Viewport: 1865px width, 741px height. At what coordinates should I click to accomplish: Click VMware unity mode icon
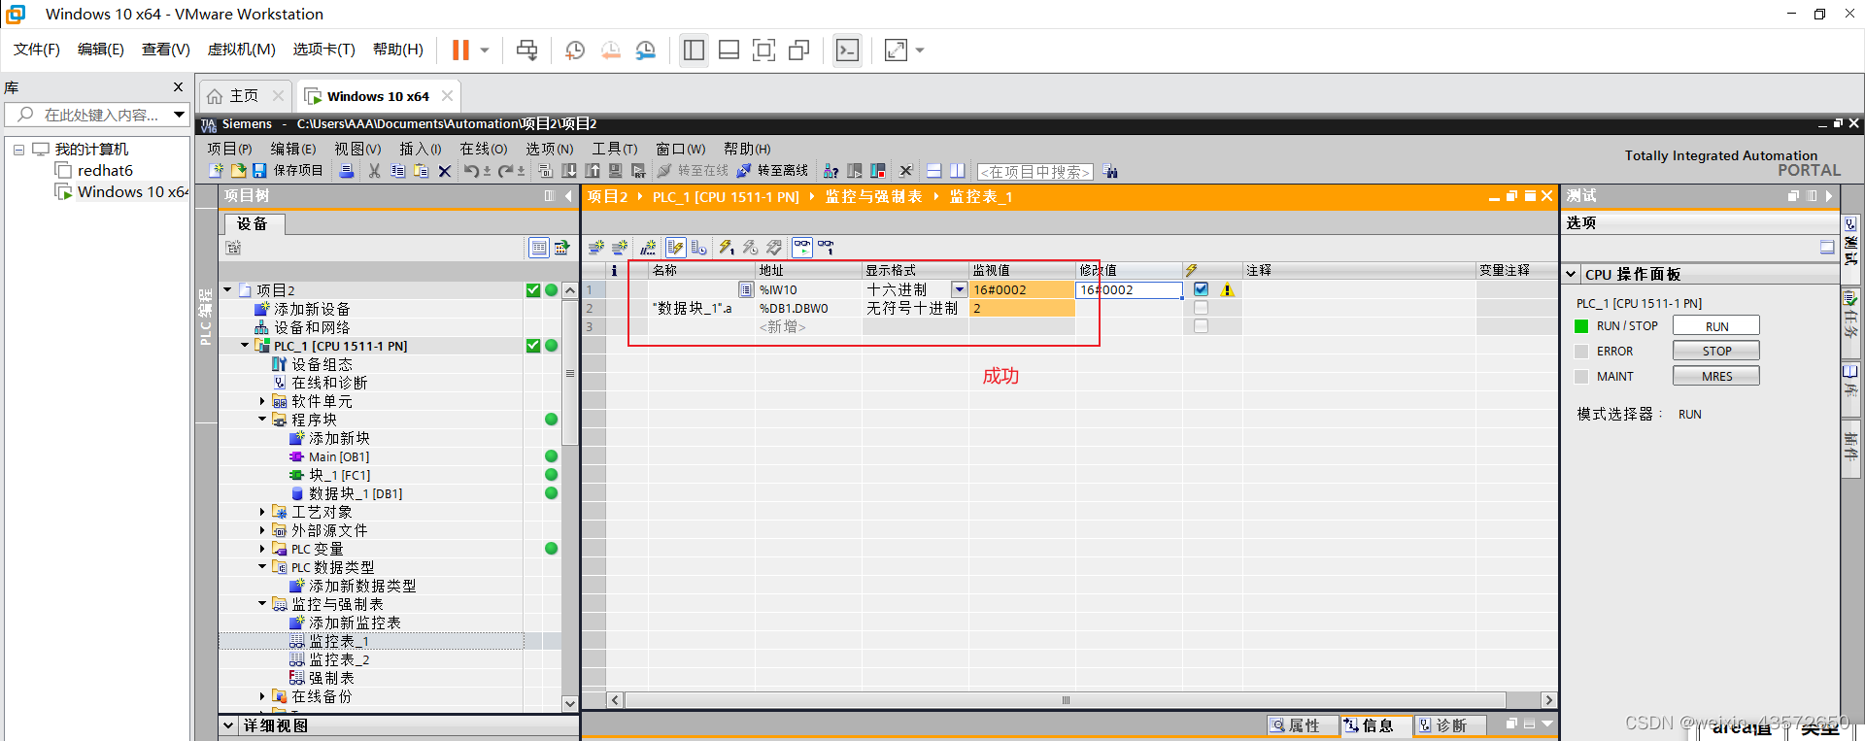(799, 50)
